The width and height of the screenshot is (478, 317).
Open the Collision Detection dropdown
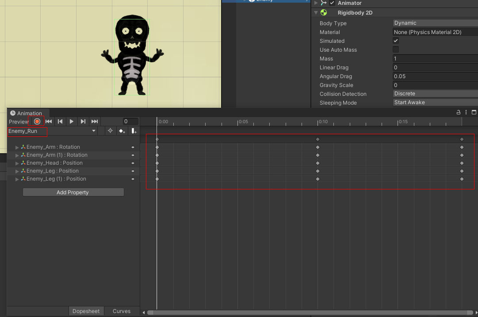click(x=435, y=94)
